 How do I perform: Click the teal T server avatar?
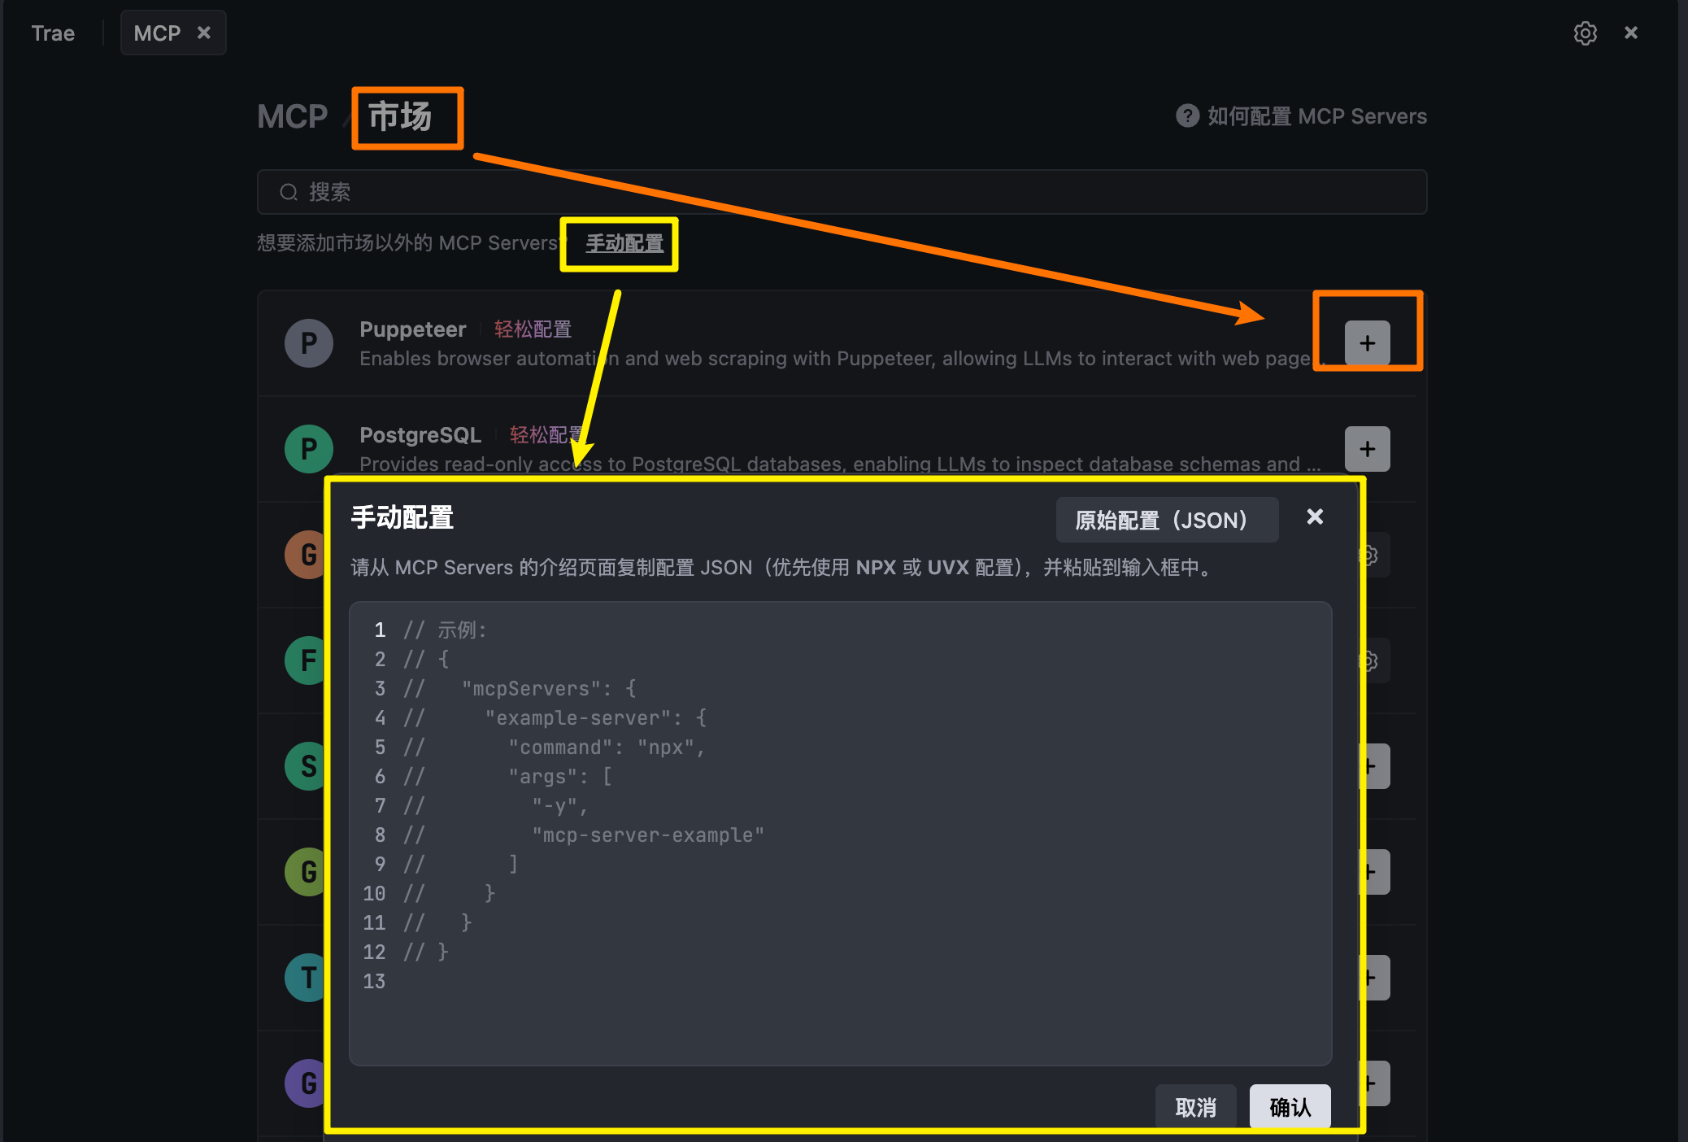tap(306, 978)
